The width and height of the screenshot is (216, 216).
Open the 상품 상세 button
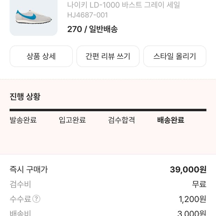(41, 56)
